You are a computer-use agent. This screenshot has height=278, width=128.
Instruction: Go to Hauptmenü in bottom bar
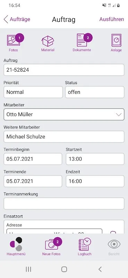[x=16, y=244]
